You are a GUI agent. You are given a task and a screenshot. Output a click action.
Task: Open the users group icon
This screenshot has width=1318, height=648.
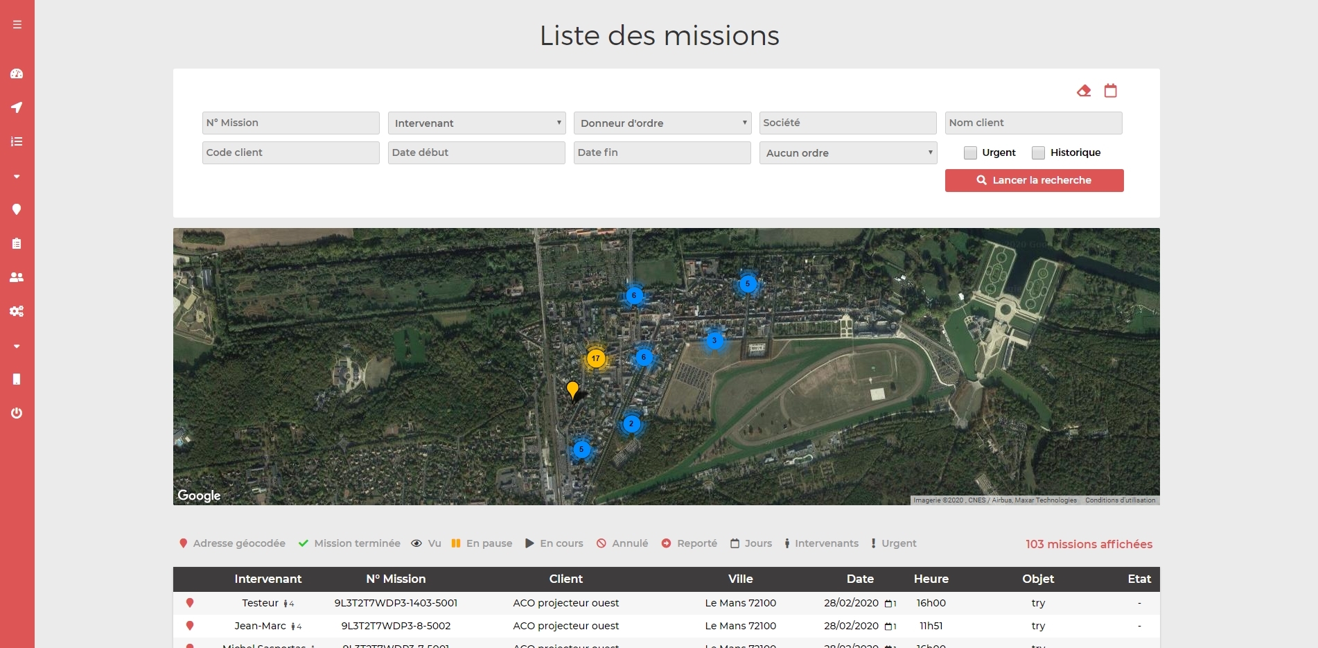tap(17, 277)
